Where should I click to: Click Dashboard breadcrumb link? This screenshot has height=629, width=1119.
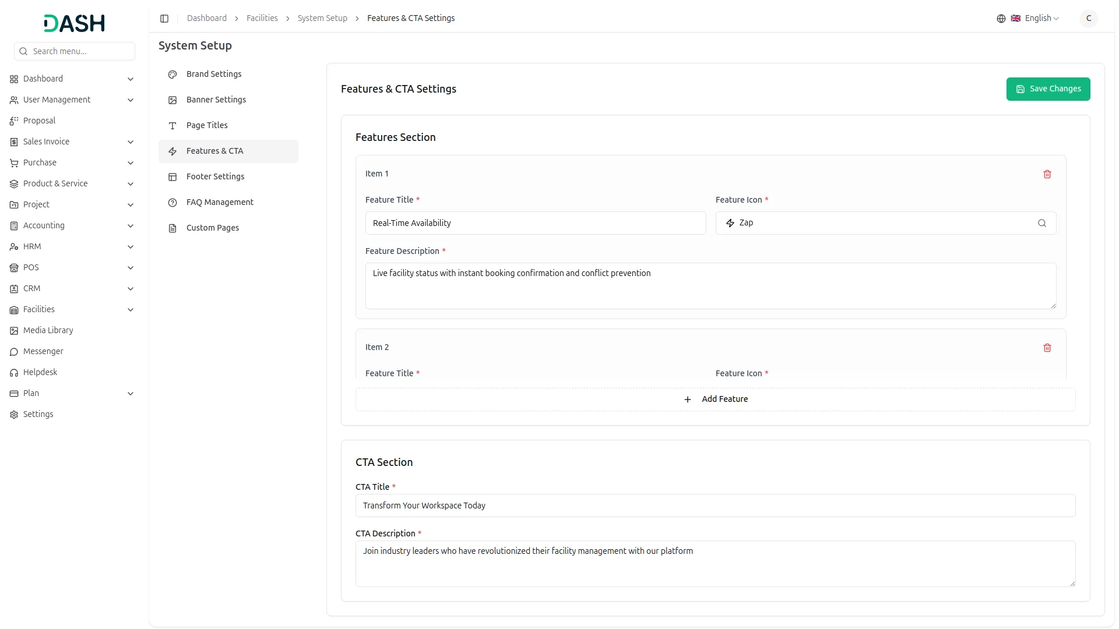[206, 19]
